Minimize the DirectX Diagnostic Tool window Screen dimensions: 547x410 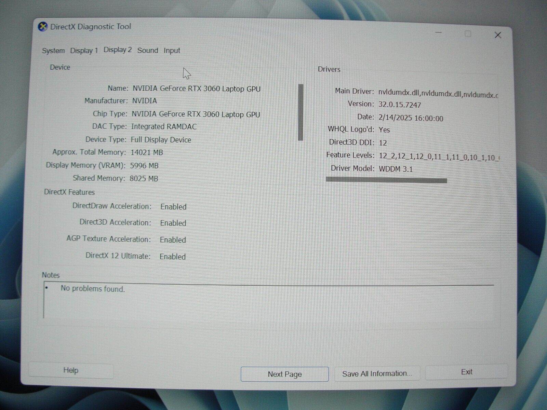(x=439, y=33)
